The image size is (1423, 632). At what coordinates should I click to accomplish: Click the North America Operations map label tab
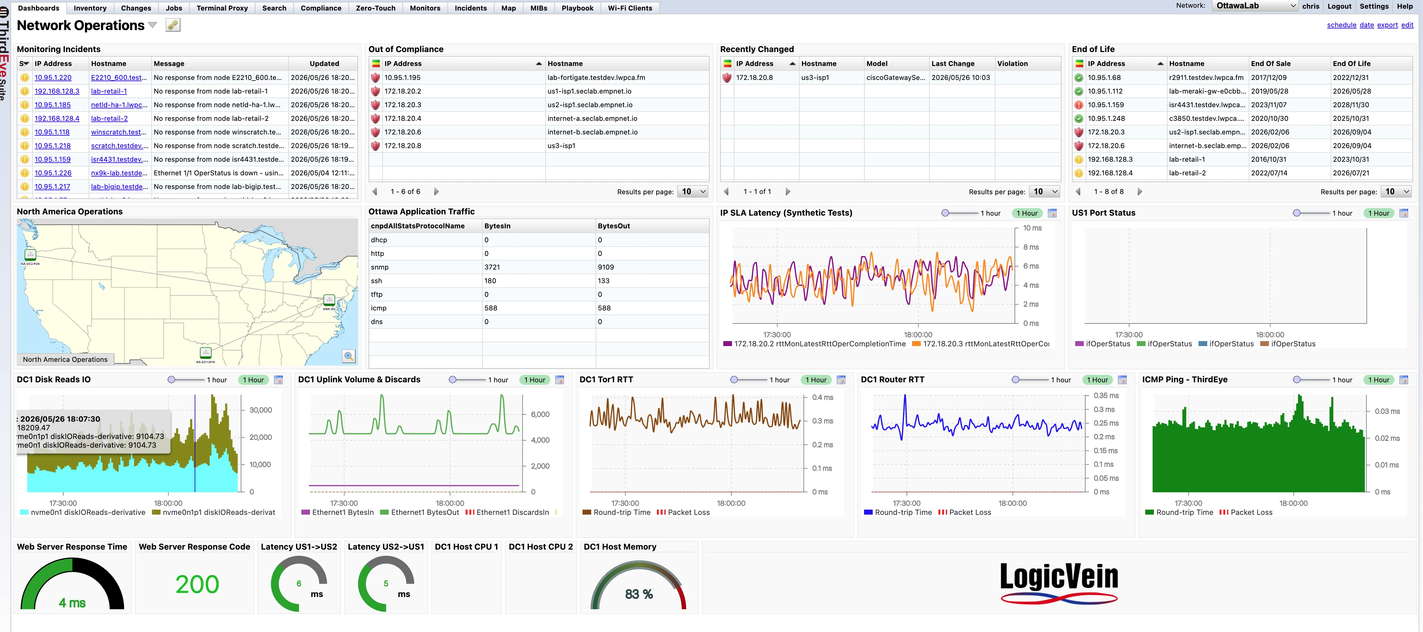point(65,359)
